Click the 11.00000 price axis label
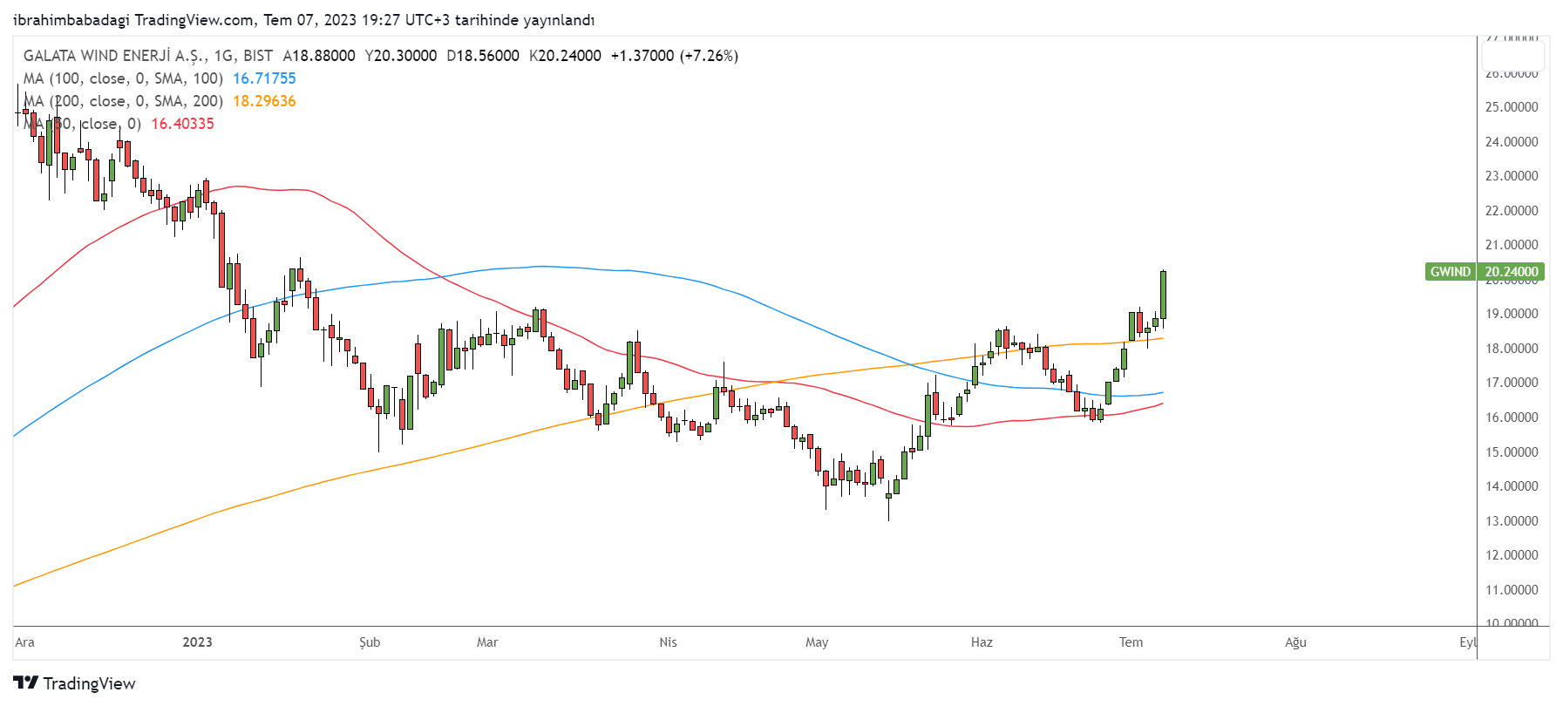Screen dimensions: 1563x706 click(1512, 590)
